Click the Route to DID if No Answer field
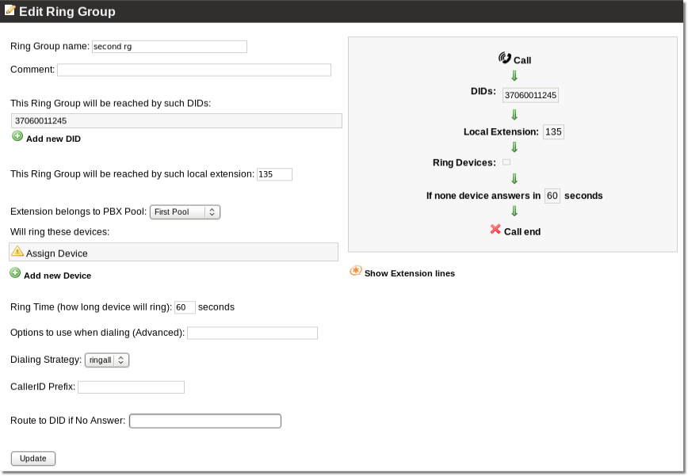The image size is (688, 476). [x=204, y=421]
